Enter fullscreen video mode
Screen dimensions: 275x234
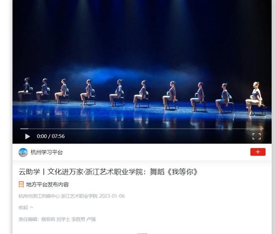[256, 136]
